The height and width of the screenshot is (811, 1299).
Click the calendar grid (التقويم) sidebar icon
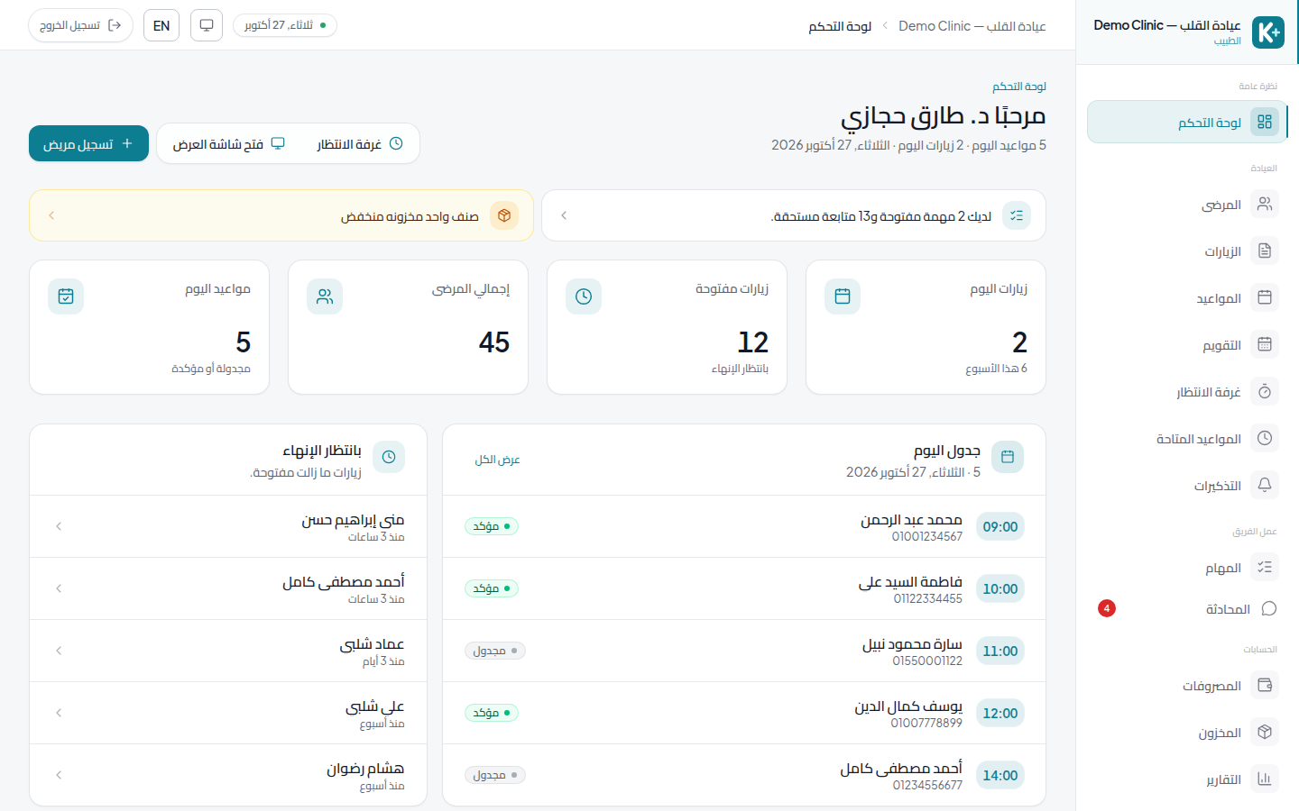pos(1265,344)
